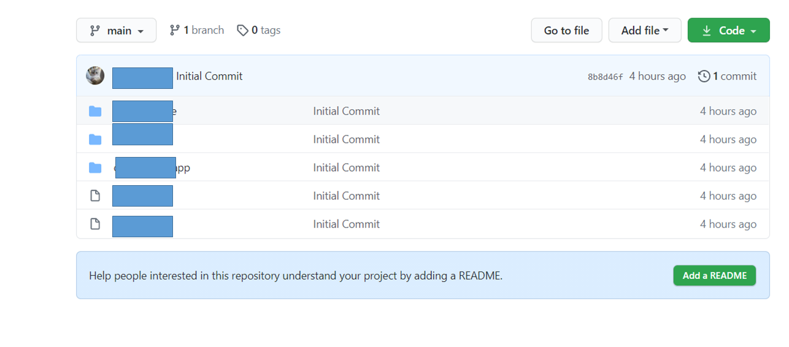View the 1 commit history link
The height and width of the screenshot is (347, 789).
(728, 76)
